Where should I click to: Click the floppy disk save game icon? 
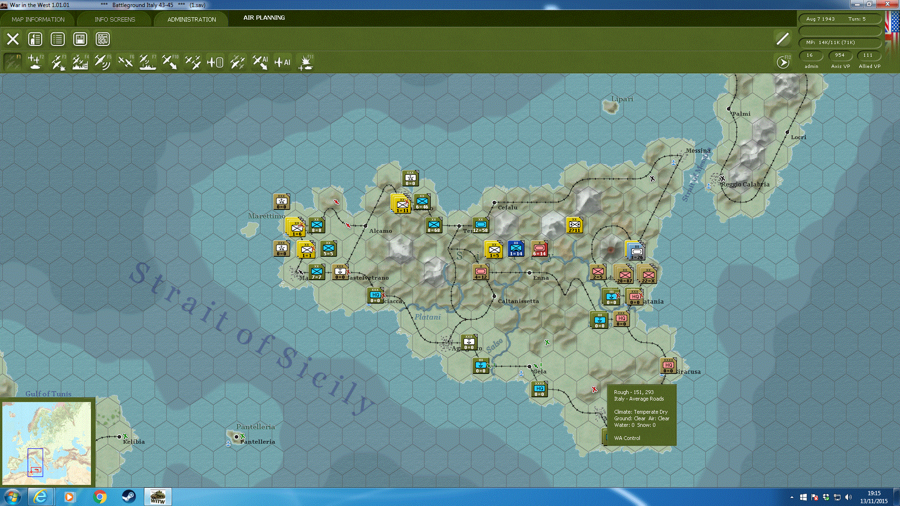click(80, 39)
